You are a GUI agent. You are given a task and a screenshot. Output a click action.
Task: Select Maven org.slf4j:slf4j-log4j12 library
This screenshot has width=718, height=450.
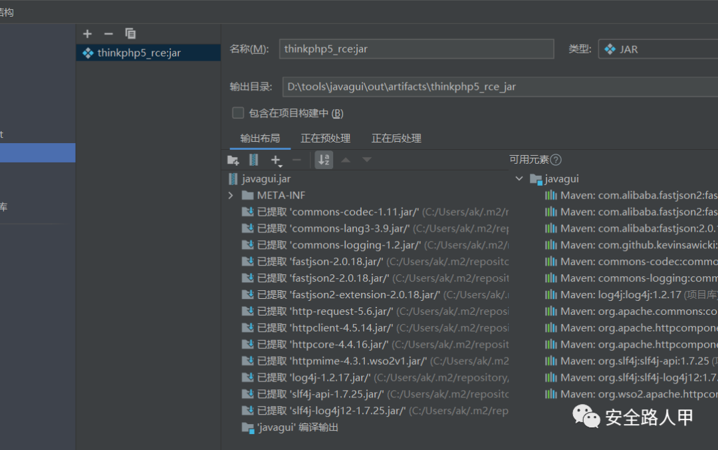631,377
